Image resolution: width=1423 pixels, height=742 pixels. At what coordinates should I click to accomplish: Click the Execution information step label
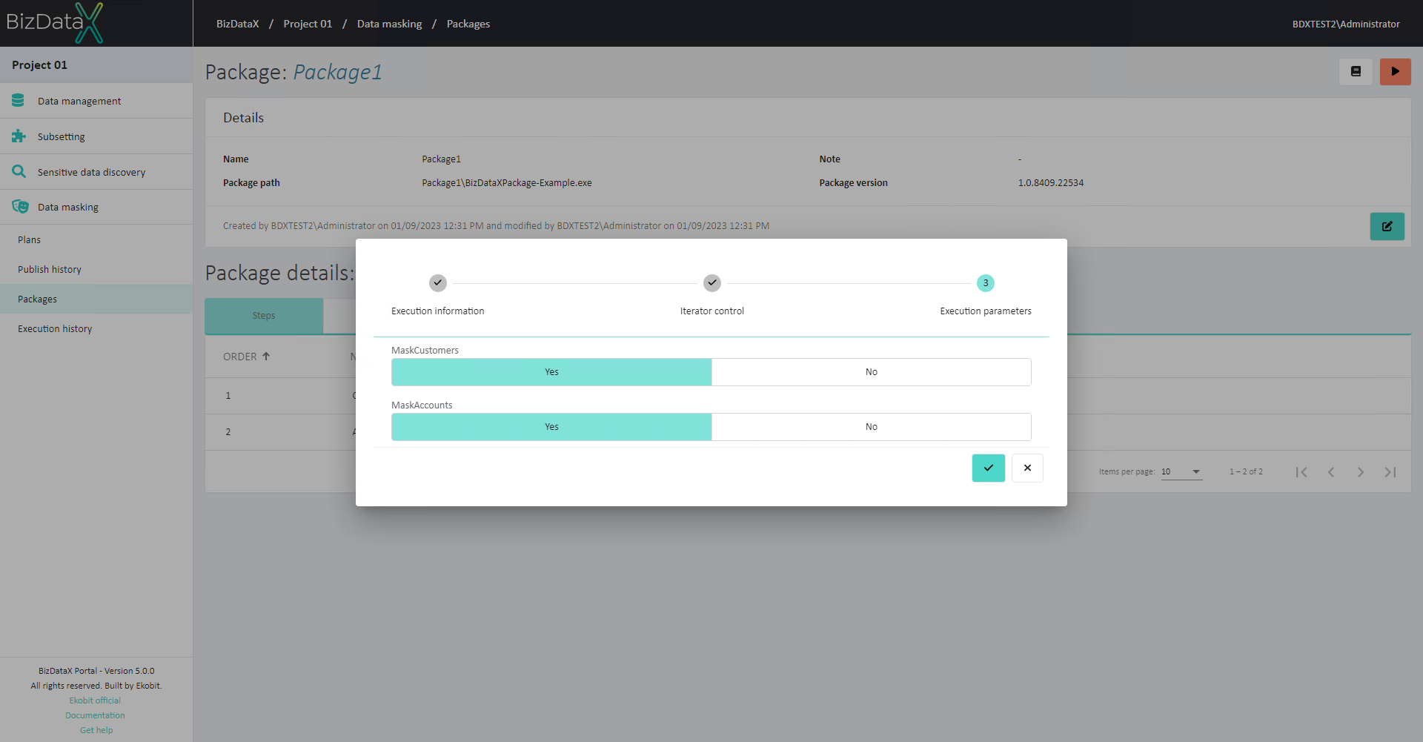438,311
